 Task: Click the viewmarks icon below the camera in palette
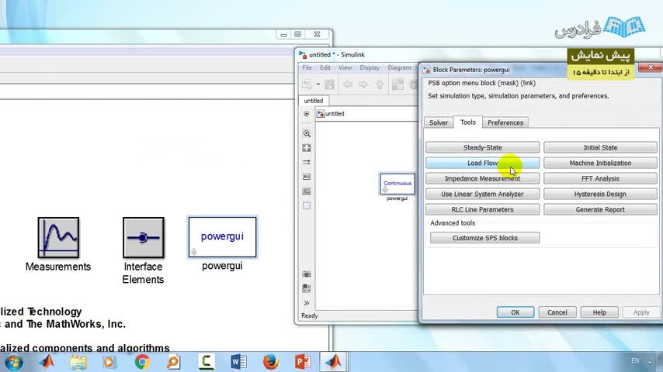[307, 288]
